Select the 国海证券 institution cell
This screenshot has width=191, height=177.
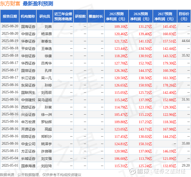pos(28,27)
